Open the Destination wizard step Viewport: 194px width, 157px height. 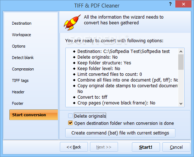coord(22,23)
